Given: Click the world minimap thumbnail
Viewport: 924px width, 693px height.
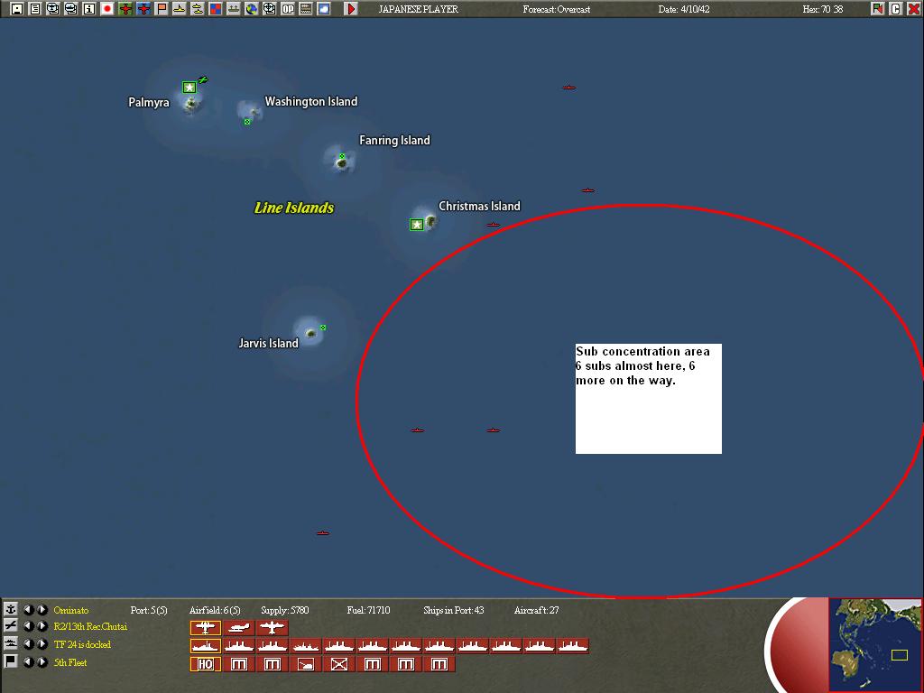Looking at the screenshot, I should (875, 644).
